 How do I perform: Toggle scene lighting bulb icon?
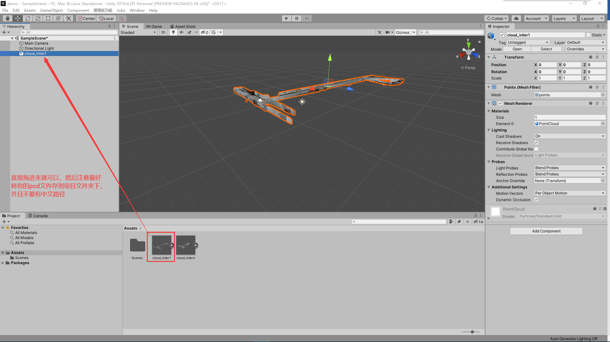(173, 32)
